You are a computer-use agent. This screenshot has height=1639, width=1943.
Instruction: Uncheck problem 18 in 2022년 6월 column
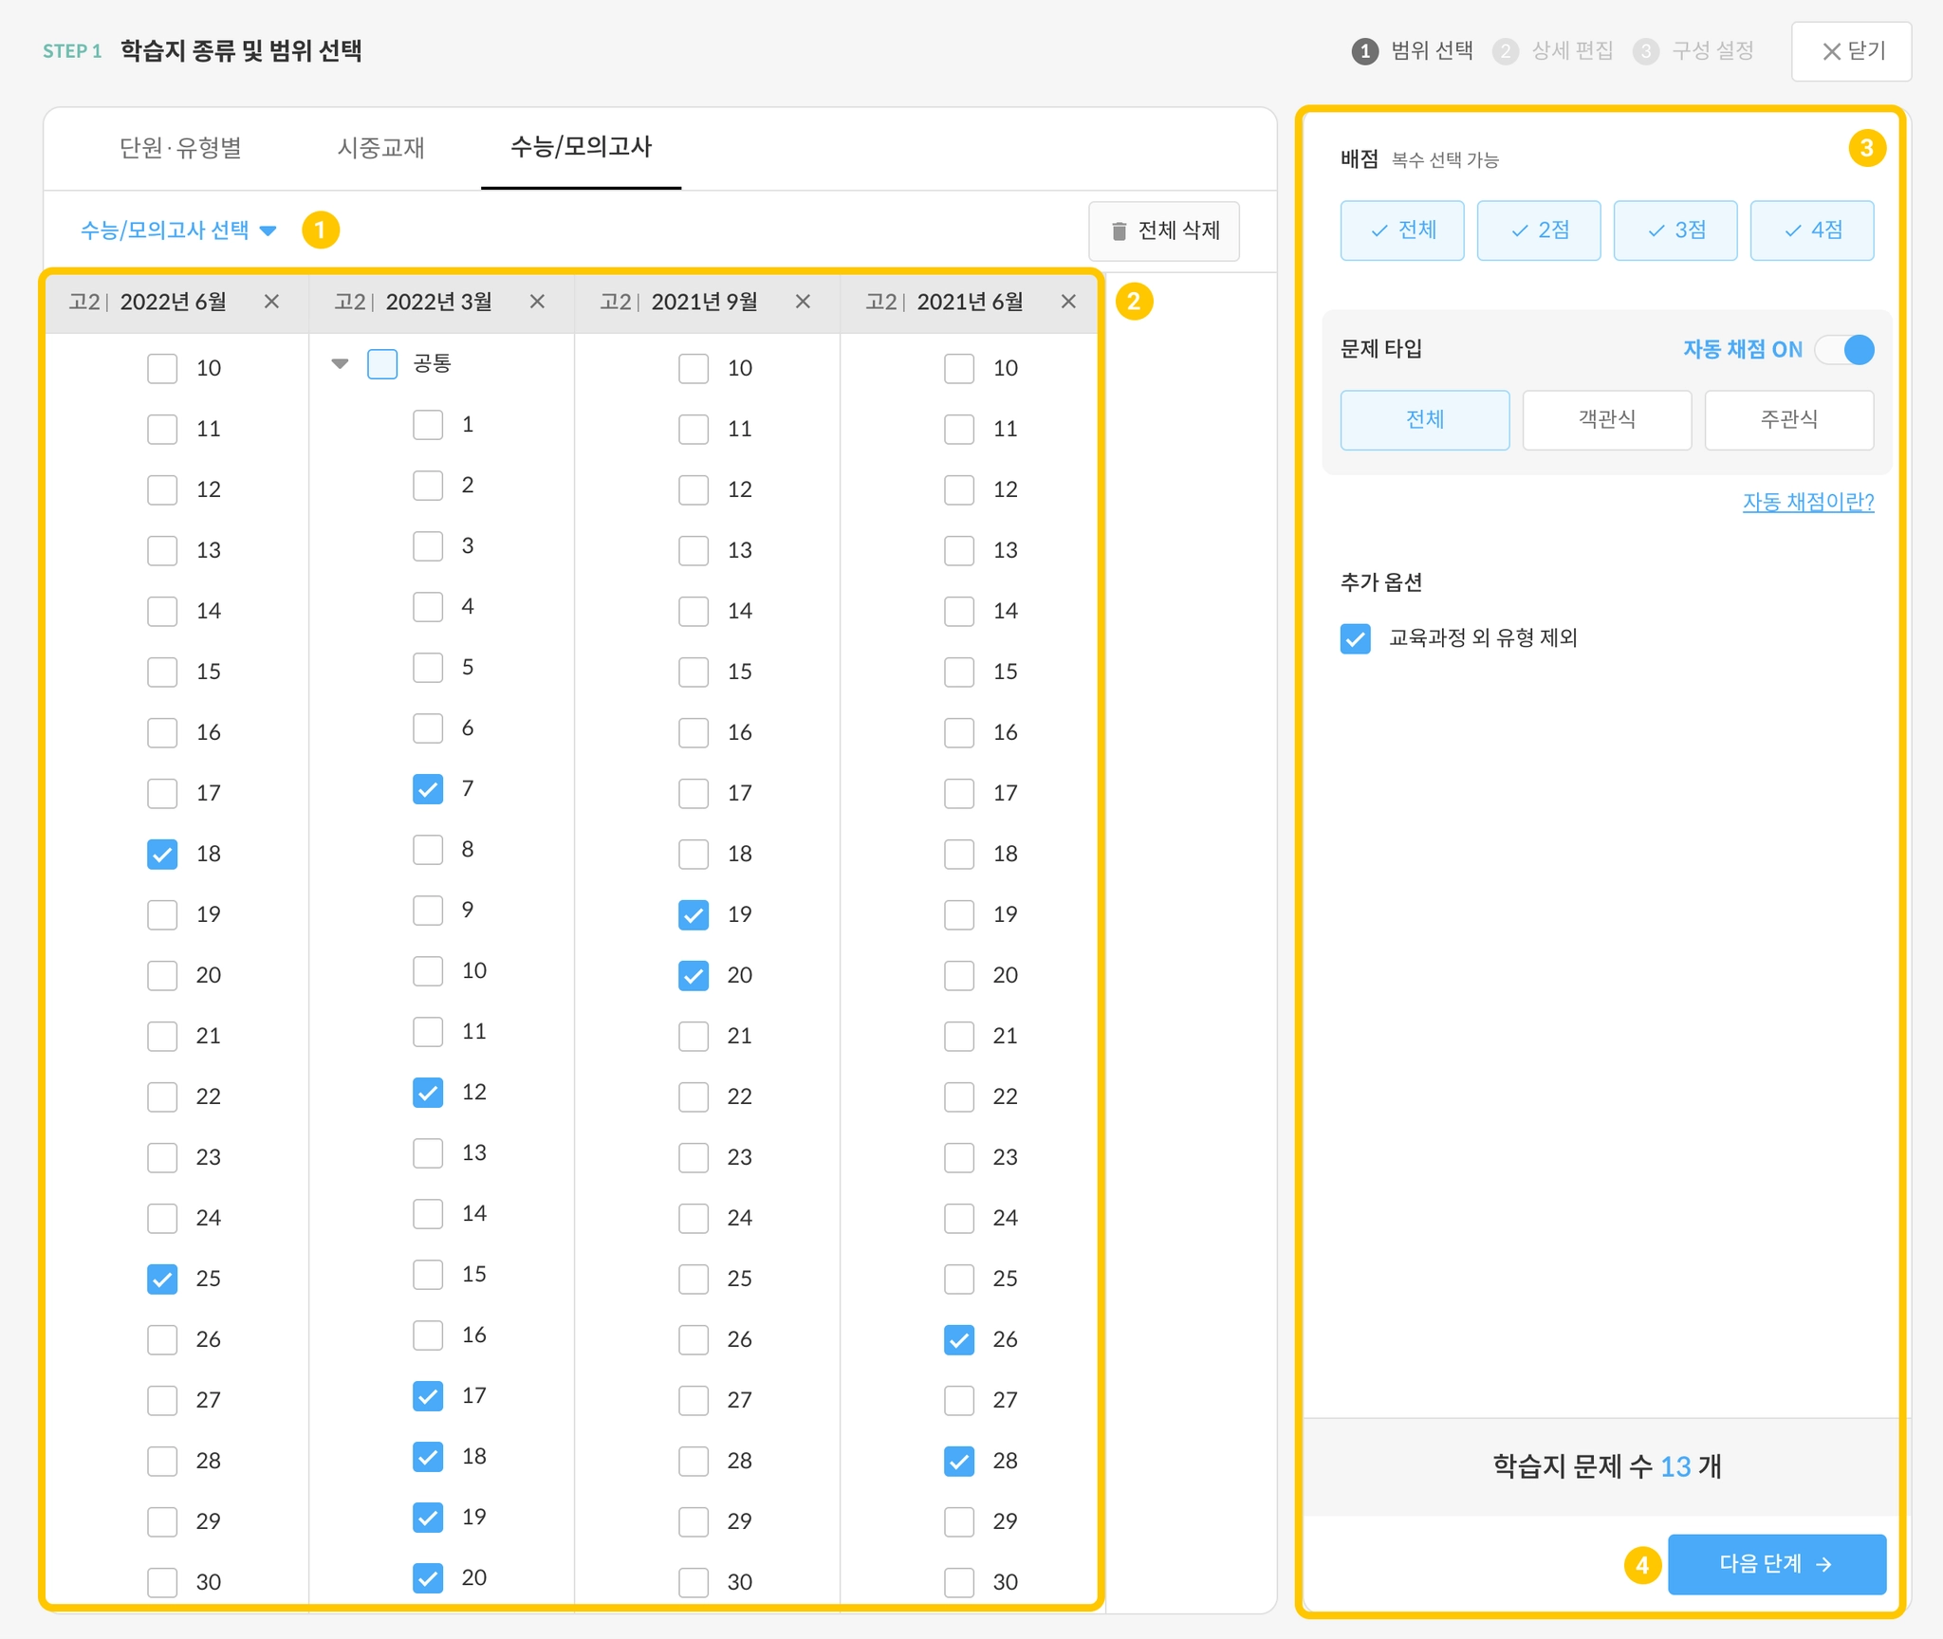(x=162, y=854)
